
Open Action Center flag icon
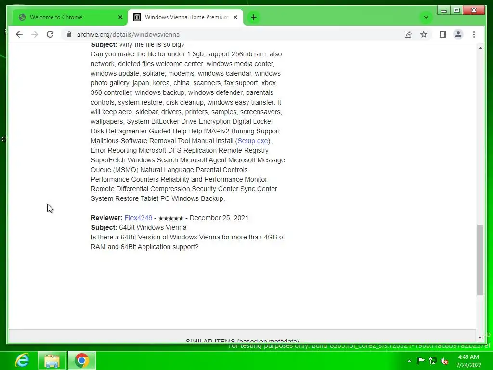pos(421,360)
